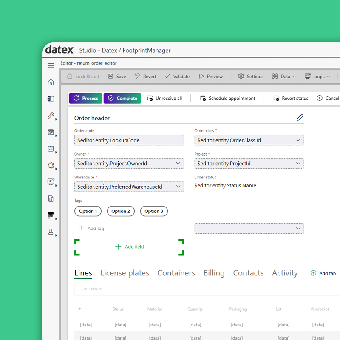Screen dimensions: 340x340
Task: Click the wrench tools sidebar icon
Action: (51, 116)
